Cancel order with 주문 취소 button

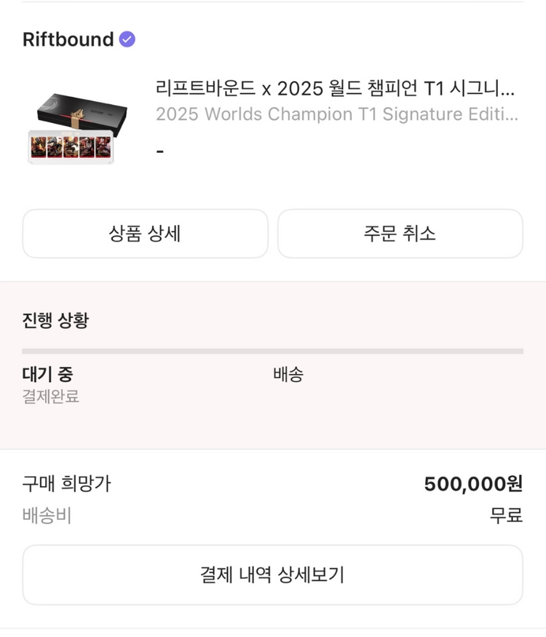click(x=400, y=234)
